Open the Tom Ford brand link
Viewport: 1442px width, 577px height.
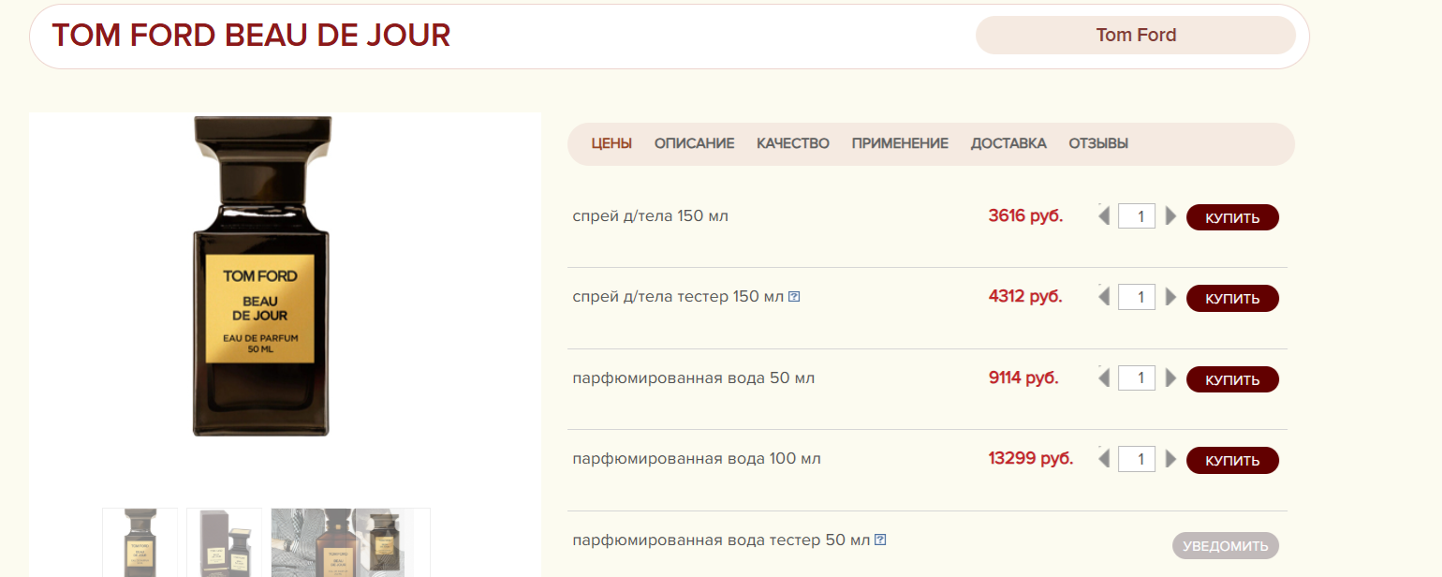tap(1135, 36)
